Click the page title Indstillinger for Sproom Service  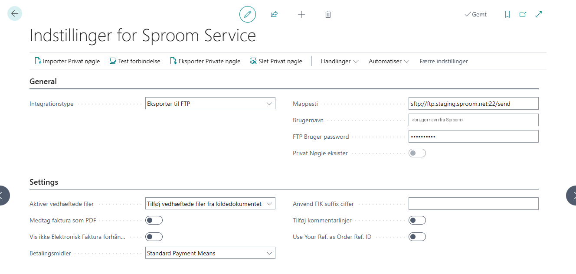[143, 36]
